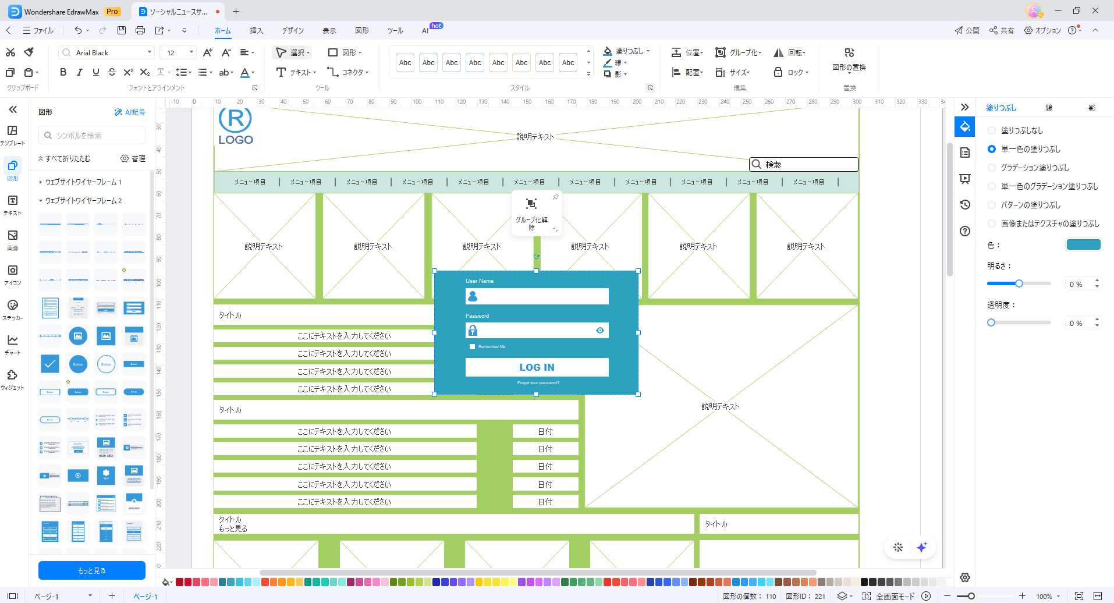Click the teal fill color swatch
The image size is (1114, 603).
1083,244
